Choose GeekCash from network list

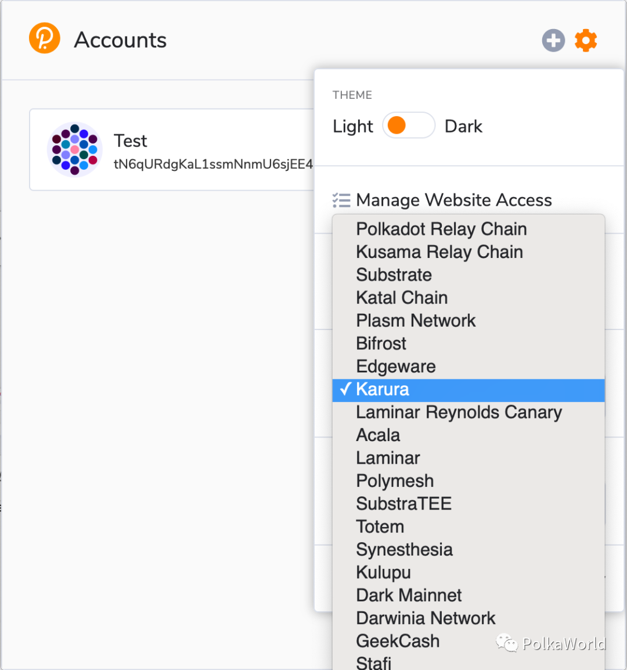tap(469, 641)
